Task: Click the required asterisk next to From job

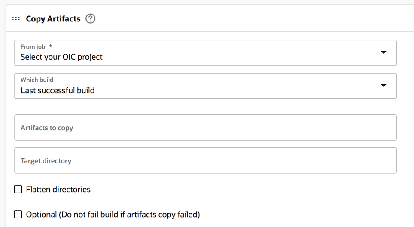Action: (x=51, y=47)
